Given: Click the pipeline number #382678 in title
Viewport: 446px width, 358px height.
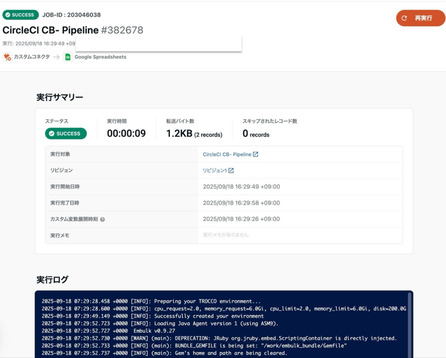Looking at the screenshot, I should pos(122,30).
